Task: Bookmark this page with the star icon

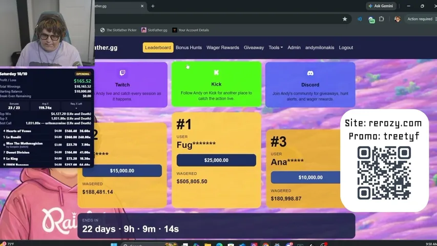Action: point(345,19)
